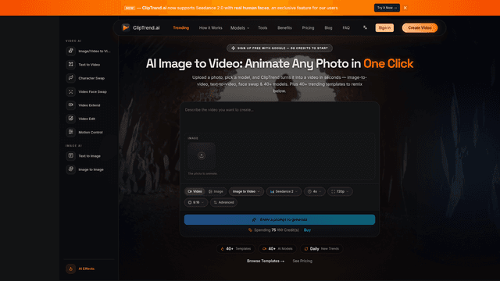
Task: Open the Video Face Swap icon
Action: (x=71, y=91)
